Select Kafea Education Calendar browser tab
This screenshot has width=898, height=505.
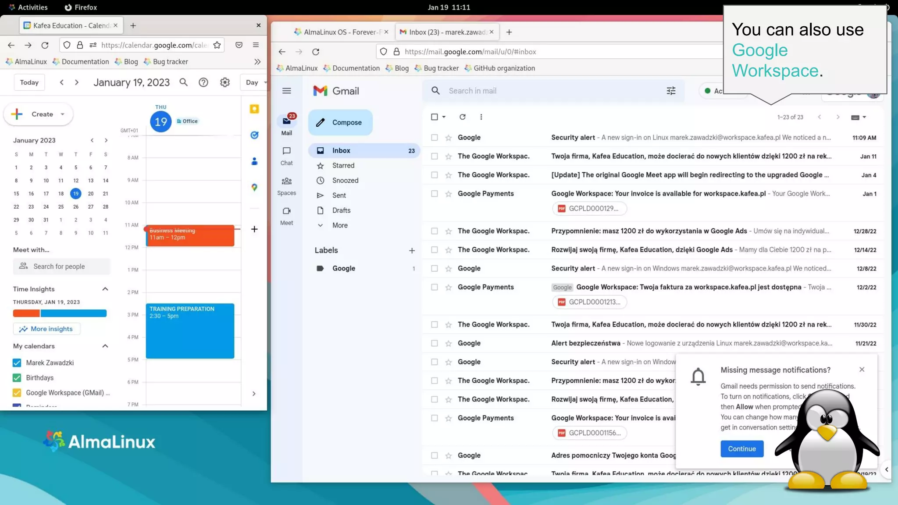coord(71,25)
